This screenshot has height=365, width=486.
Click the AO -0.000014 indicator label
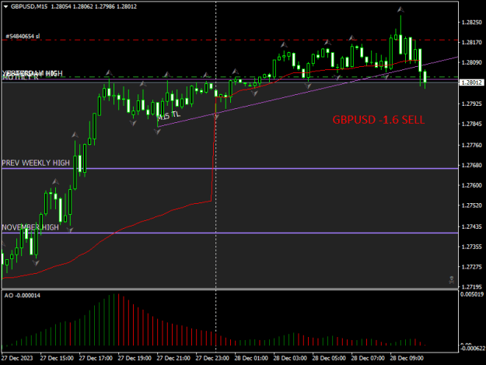(23, 296)
